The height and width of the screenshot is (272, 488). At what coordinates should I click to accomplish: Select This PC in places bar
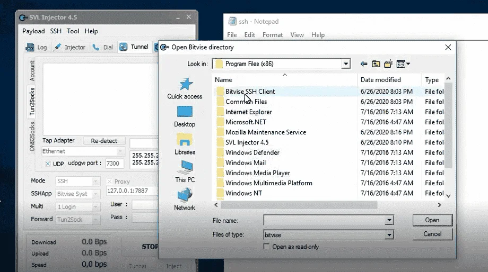coord(185,172)
